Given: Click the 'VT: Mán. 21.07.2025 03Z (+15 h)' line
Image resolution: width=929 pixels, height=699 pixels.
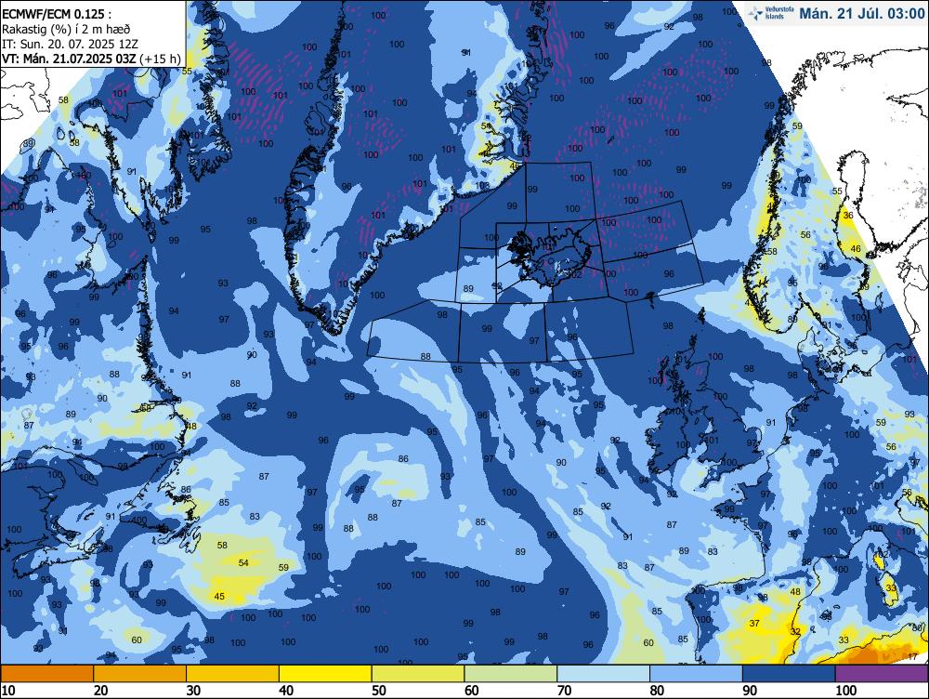Looking at the screenshot, I should 91,59.
